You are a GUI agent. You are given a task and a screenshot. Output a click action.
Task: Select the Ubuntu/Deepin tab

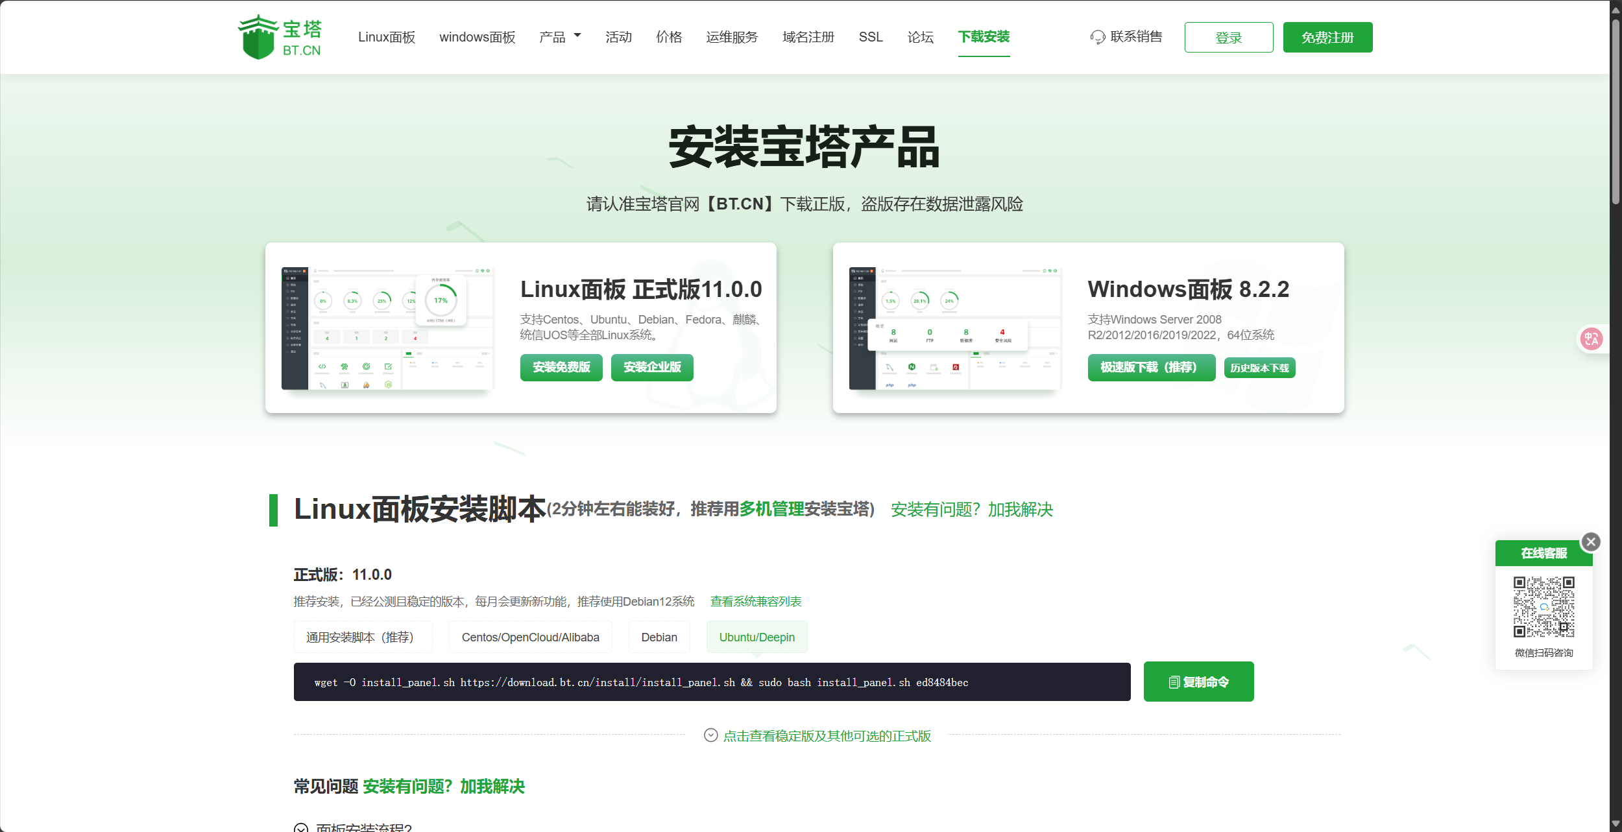tap(757, 637)
